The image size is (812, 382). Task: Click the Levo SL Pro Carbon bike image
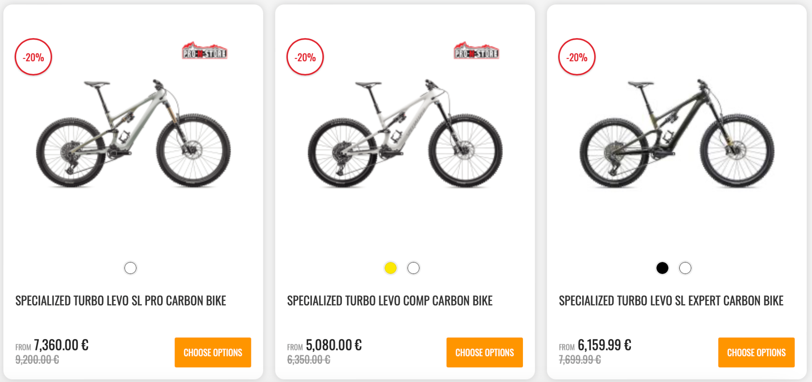(133, 134)
